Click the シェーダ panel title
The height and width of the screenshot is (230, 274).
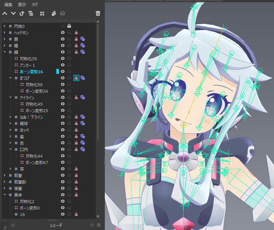tap(56, 225)
